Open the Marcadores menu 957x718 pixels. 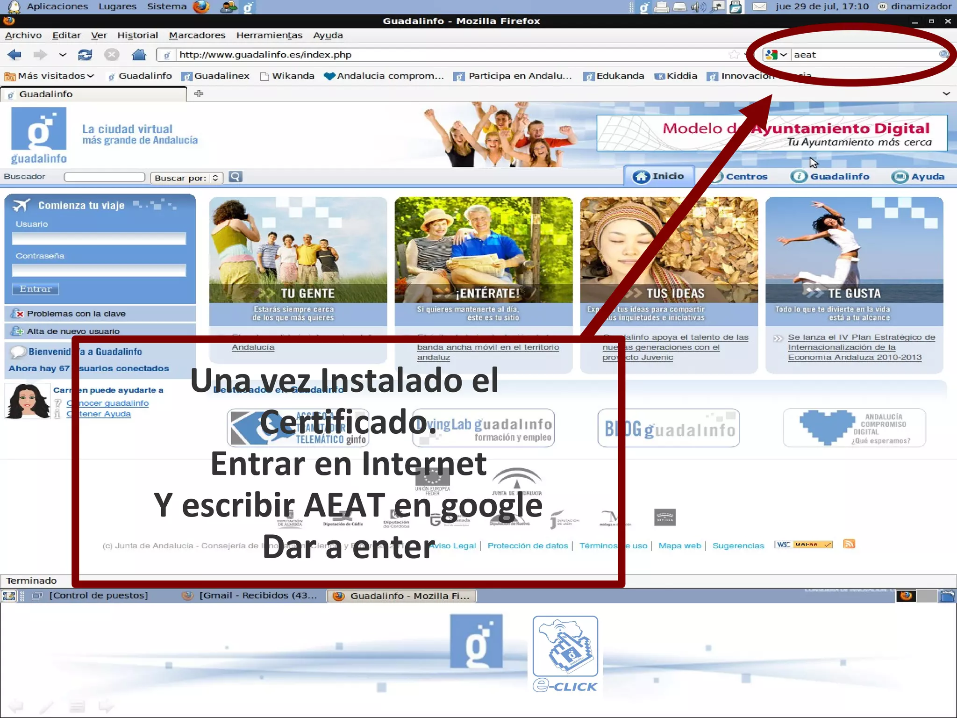point(197,35)
